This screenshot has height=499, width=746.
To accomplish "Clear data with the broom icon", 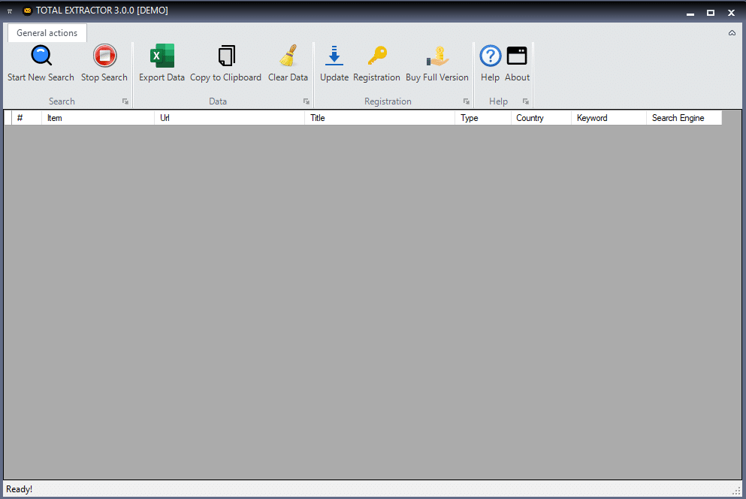I will [x=288, y=63].
